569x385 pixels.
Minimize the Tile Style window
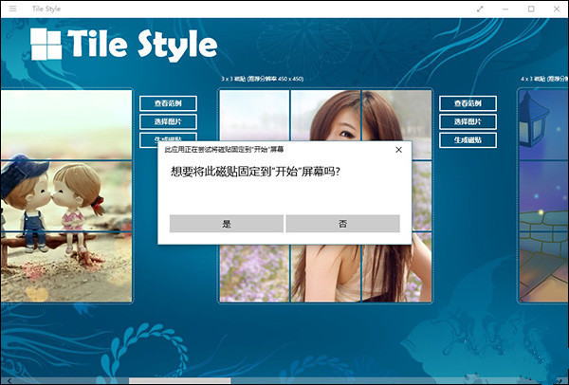505,9
